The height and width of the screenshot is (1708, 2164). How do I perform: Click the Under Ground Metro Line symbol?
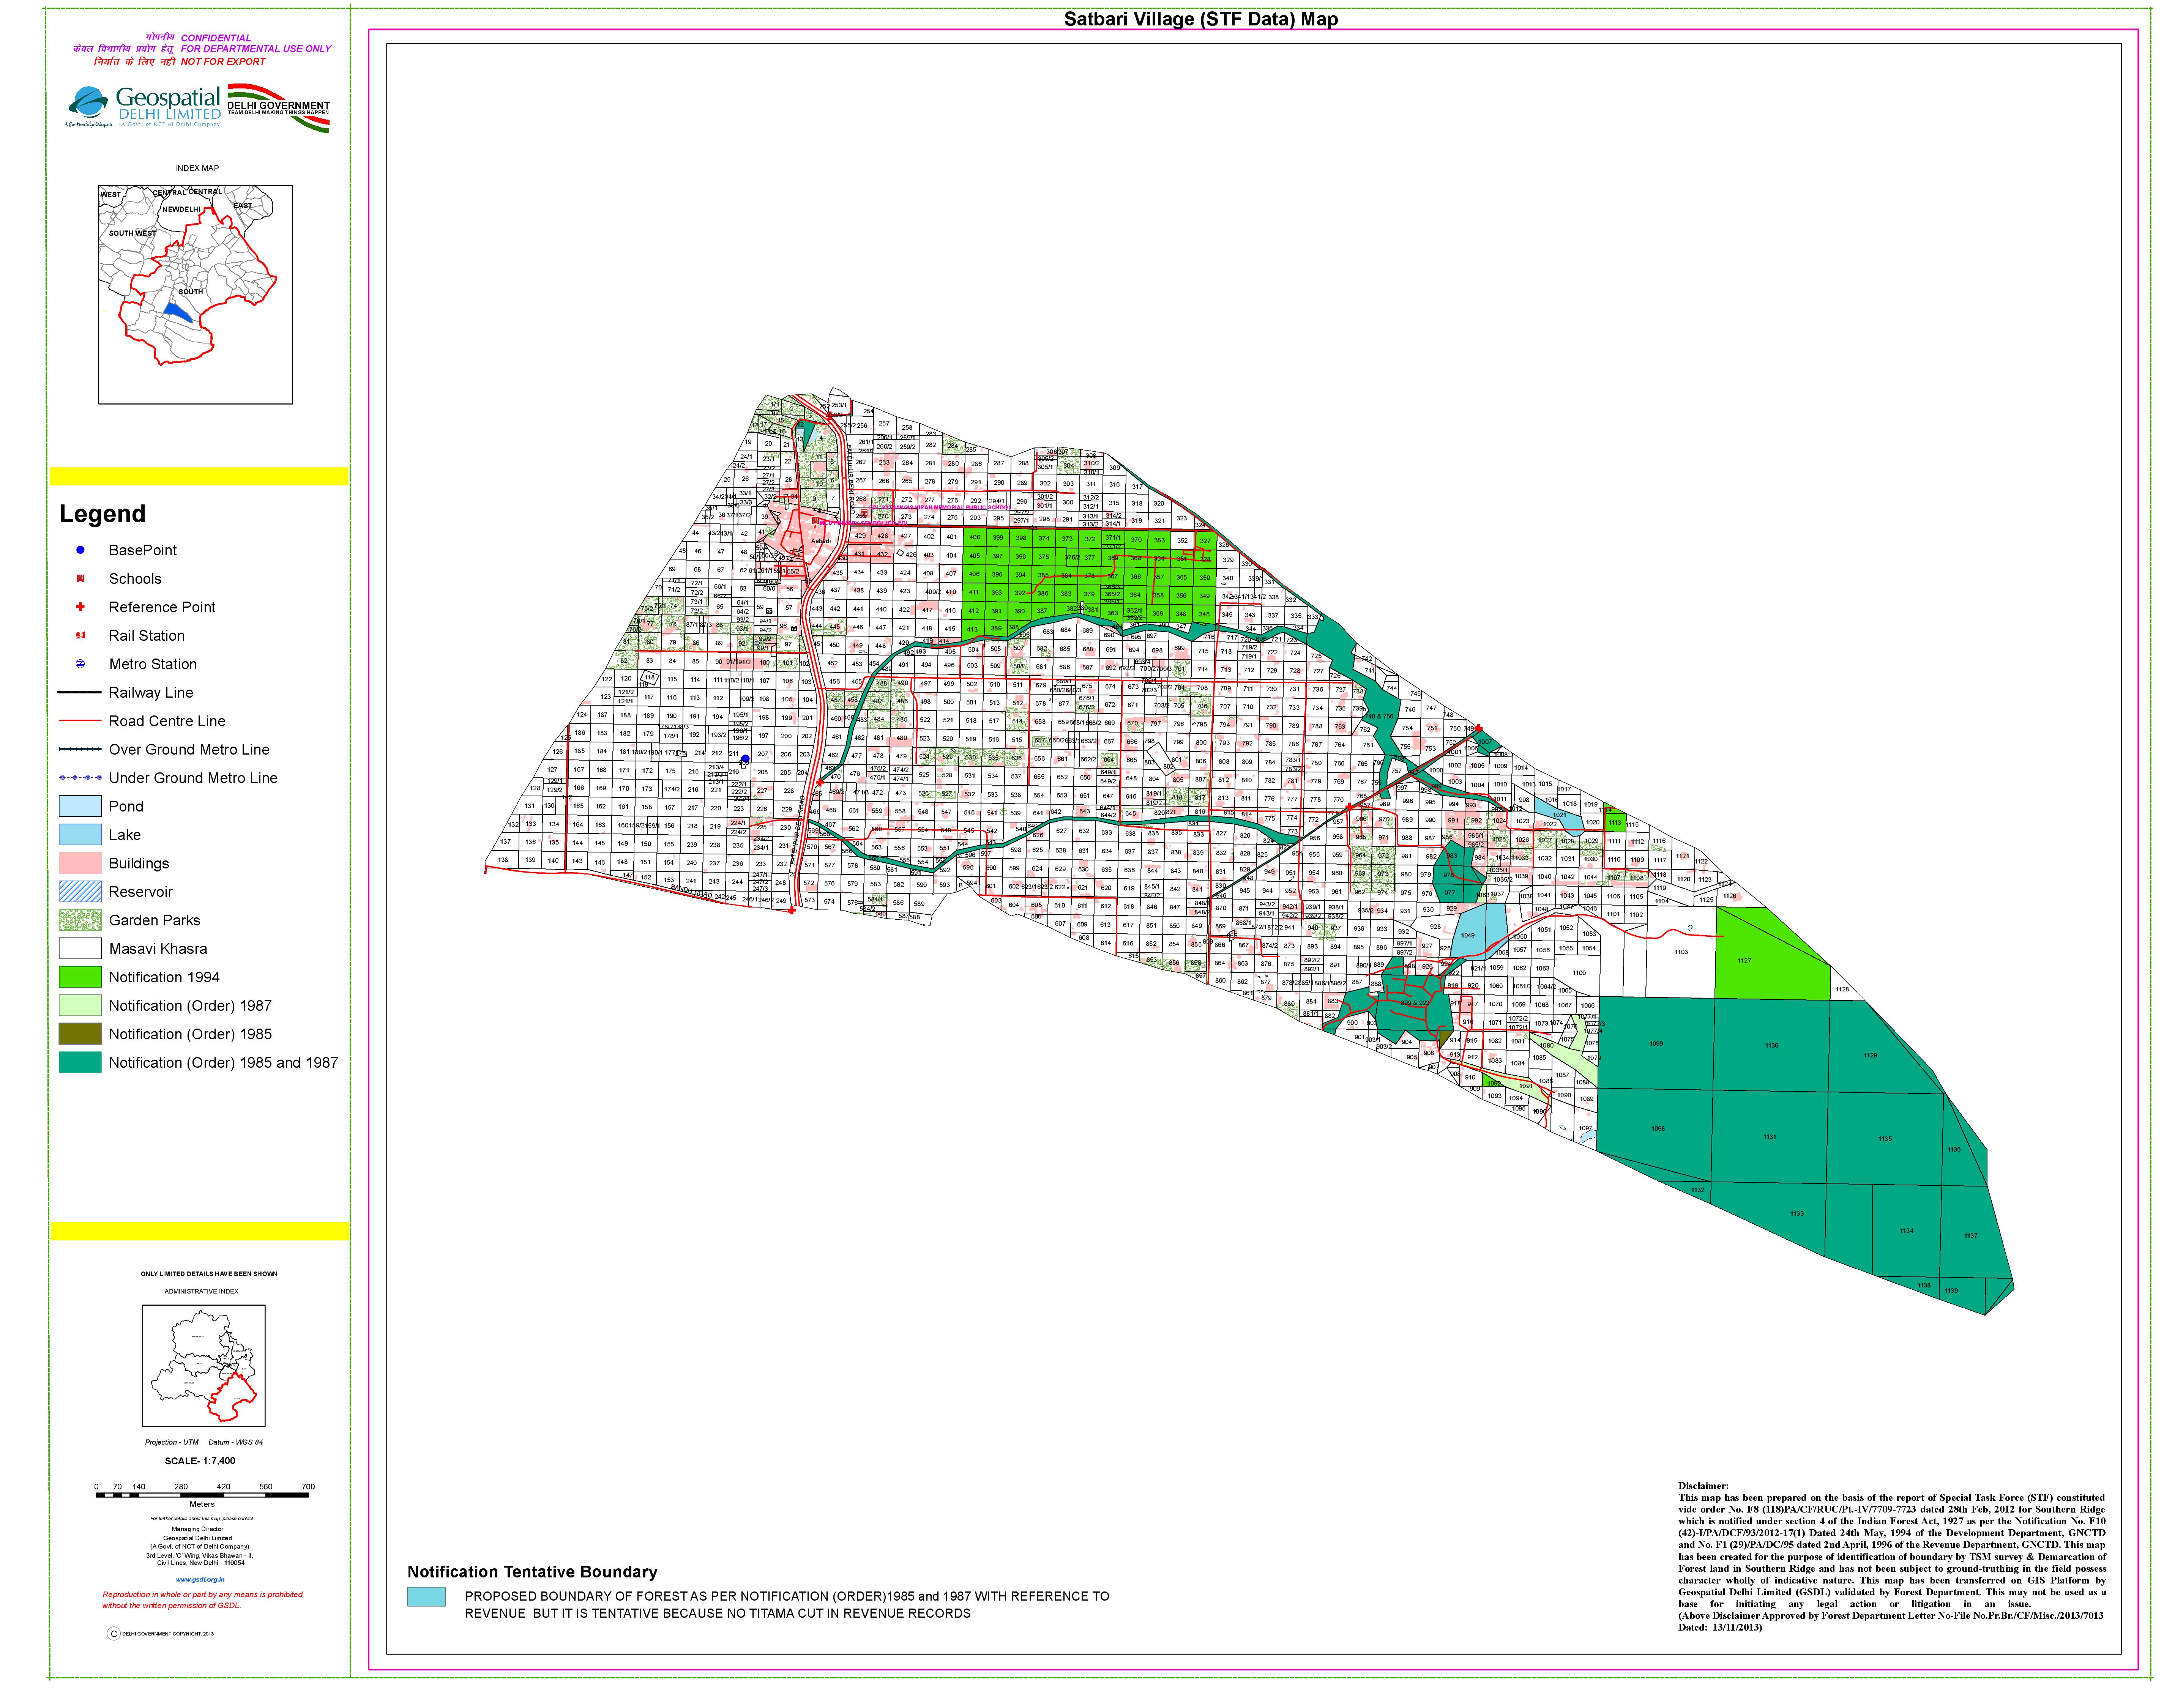80,777
